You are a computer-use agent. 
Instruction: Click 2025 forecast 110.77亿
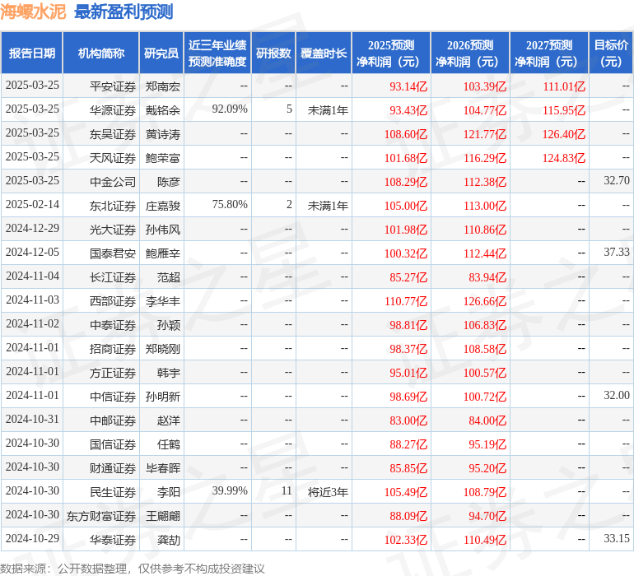pyautogui.click(x=406, y=301)
